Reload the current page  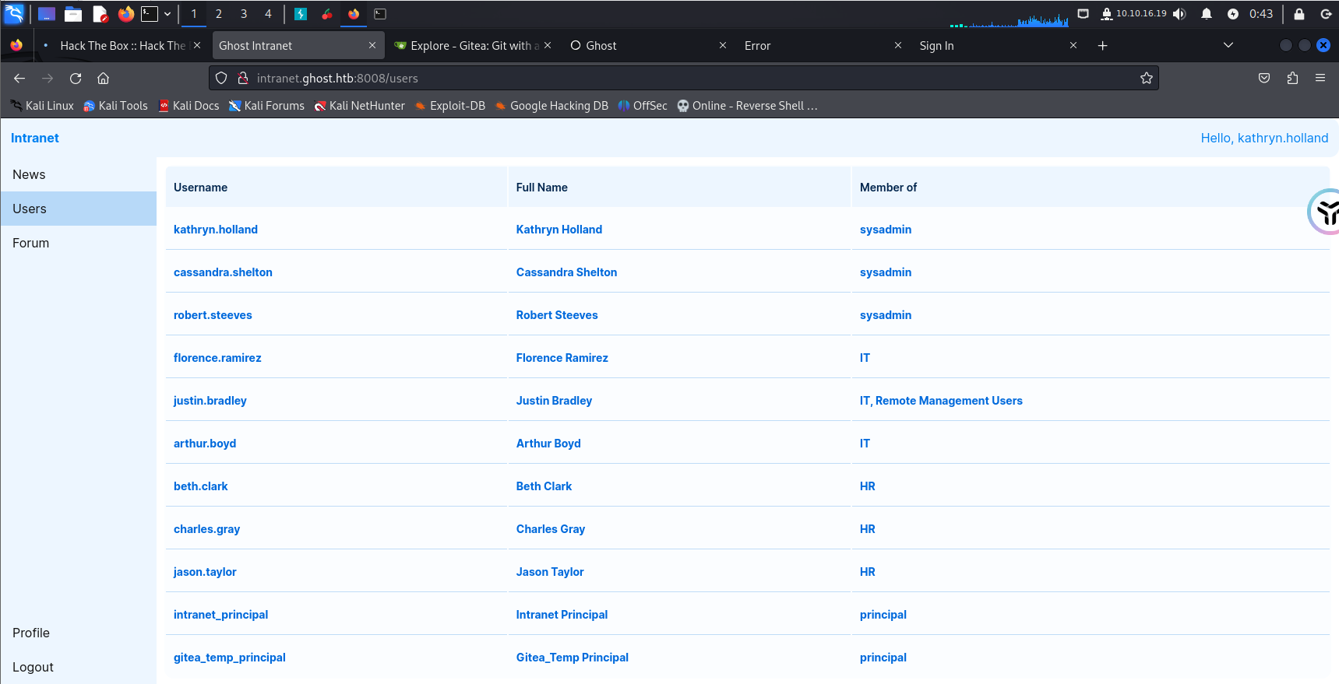[76, 78]
